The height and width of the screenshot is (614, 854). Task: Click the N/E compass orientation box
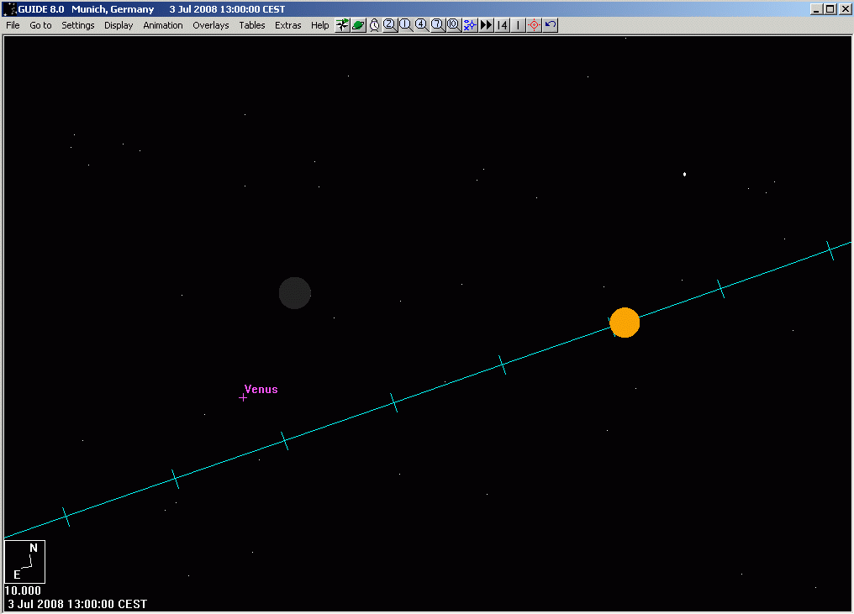tap(25, 562)
